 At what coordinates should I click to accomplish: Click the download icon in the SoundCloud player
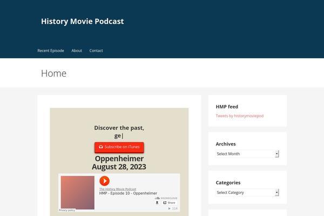(x=157, y=203)
